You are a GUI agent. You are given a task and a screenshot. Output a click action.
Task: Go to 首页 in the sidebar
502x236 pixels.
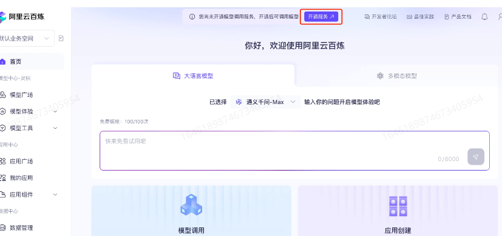(x=32, y=62)
